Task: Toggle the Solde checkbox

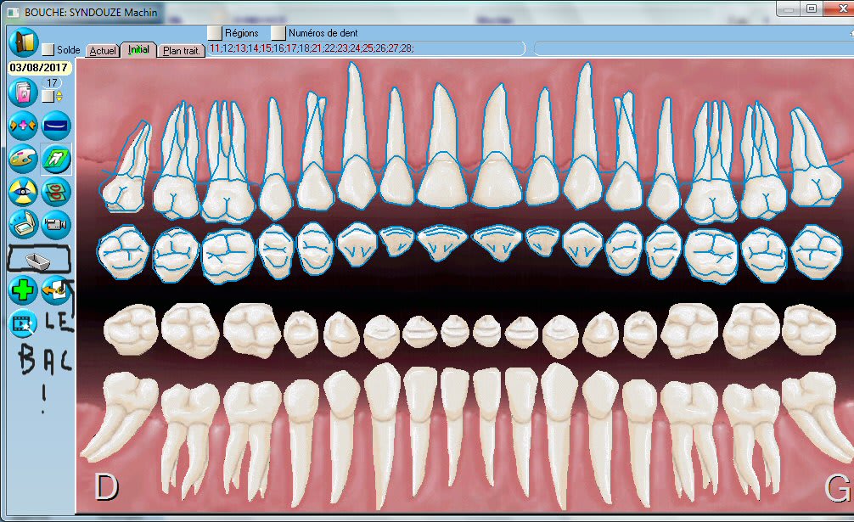Action: 48,50
